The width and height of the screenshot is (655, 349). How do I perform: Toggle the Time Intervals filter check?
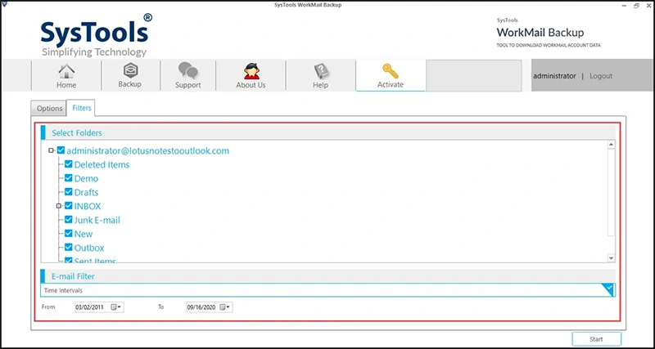(609, 289)
